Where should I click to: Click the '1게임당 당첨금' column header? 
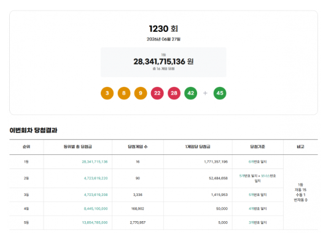[198, 146]
